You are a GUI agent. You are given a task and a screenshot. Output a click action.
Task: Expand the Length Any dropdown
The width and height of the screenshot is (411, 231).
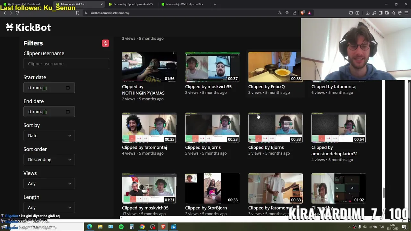point(49,207)
